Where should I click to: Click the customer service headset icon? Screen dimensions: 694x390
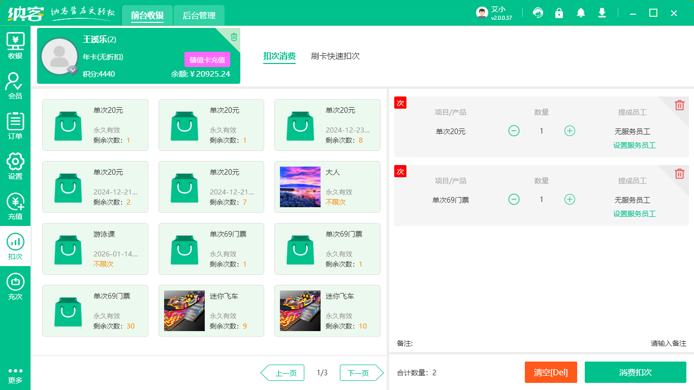click(x=538, y=13)
